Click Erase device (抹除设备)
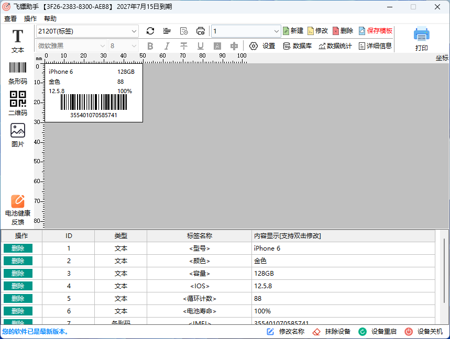The image size is (450, 339). pos(332,332)
